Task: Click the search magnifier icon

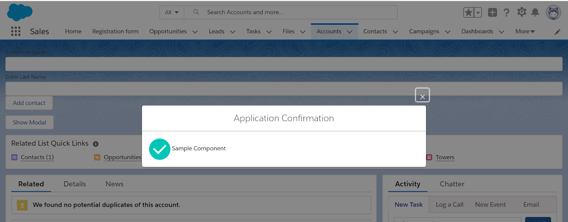Action: [196, 12]
